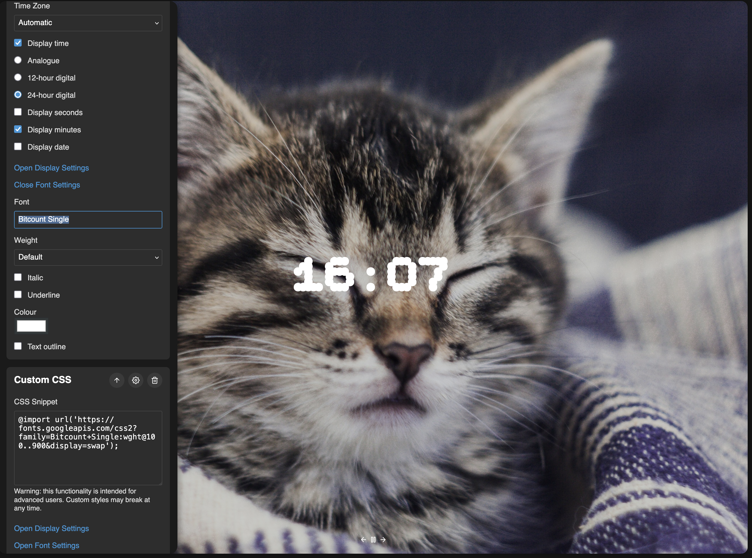Expand the font Weight dropdown
Image resolution: width=752 pixels, height=558 pixels.
point(88,257)
